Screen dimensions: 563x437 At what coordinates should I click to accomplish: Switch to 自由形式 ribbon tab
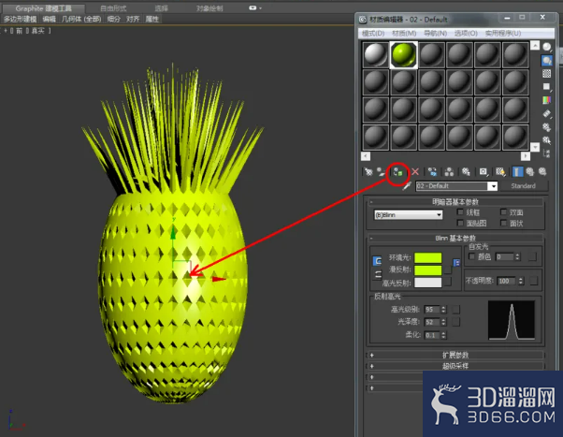[113, 8]
